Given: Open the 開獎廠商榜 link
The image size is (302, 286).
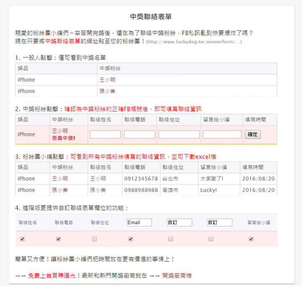Looking at the screenshot, I should click(177, 276).
